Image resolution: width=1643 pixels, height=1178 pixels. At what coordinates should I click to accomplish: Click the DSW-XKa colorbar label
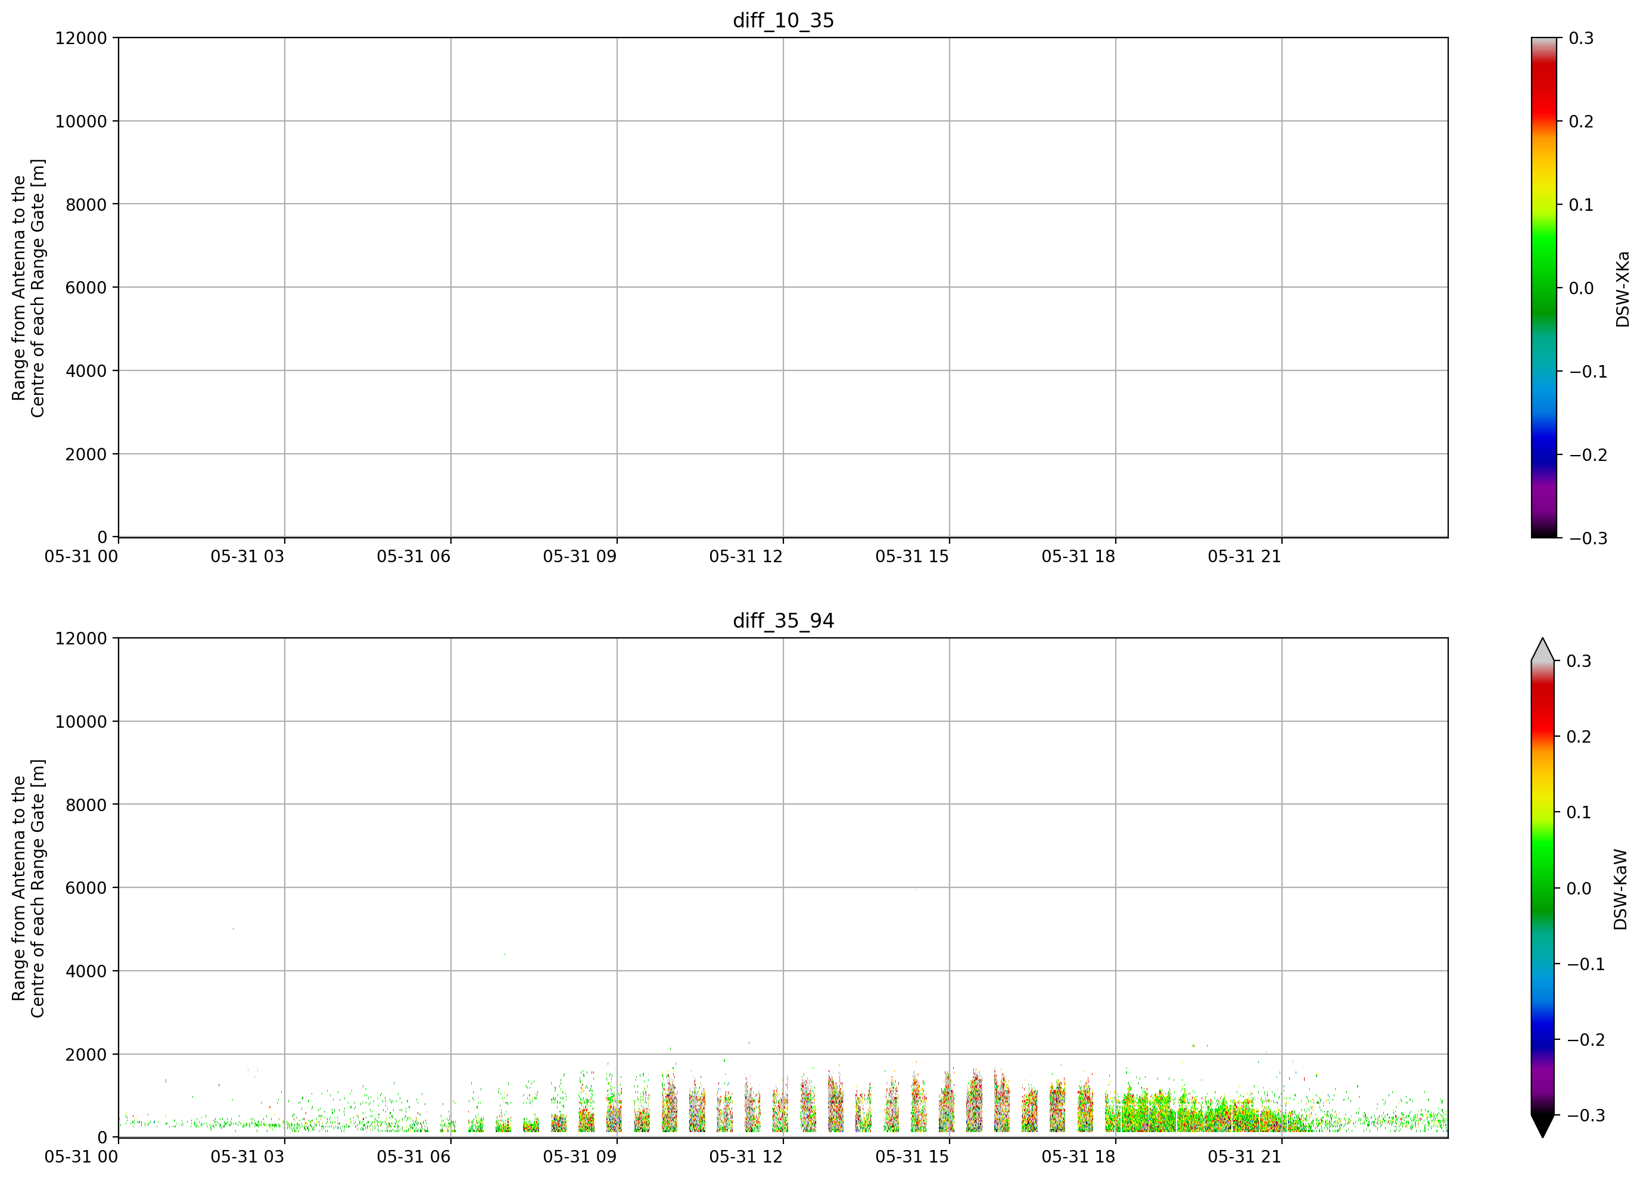point(1622,289)
